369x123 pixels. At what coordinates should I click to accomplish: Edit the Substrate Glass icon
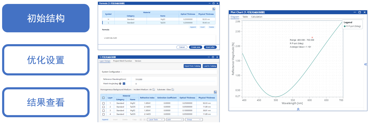(173, 90)
